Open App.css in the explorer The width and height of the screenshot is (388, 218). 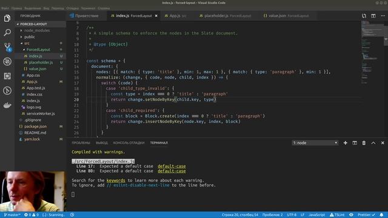click(33, 75)
